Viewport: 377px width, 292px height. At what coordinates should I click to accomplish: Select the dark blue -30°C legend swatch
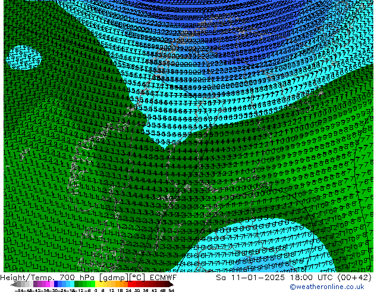click(56, 284)
